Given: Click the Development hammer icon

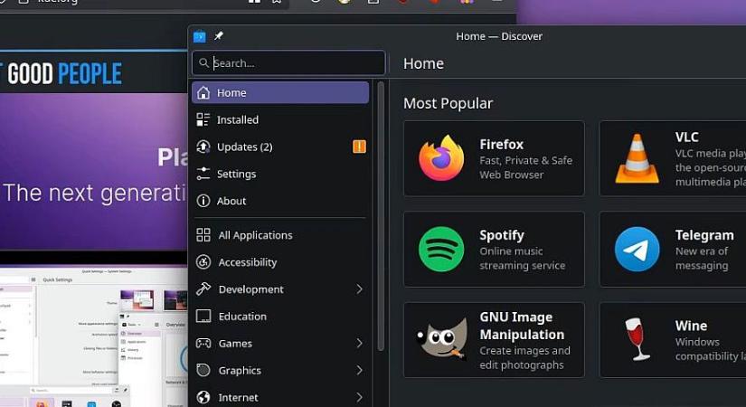Looking at the screenshot, I should (203, 289).
